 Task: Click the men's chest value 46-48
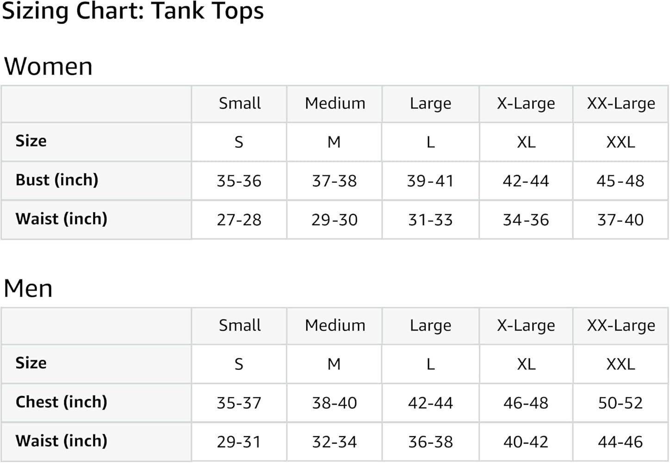pyautogui.click(x=526, y=403)
